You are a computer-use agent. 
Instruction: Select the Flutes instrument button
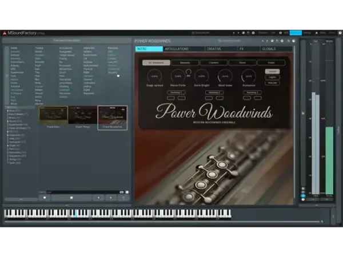[x=271, y=63]
